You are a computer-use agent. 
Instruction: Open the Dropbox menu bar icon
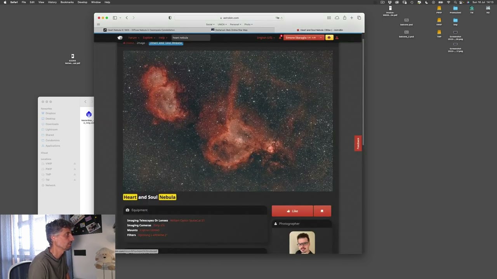(390, 2)
